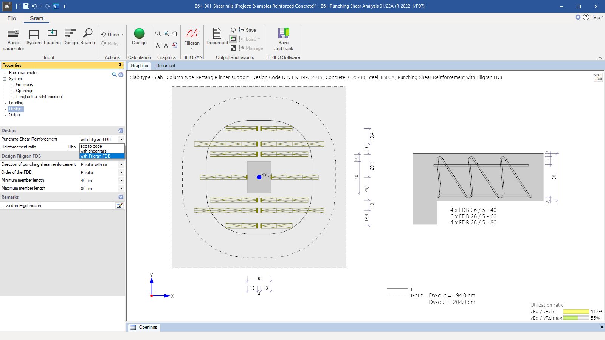Export to Word from quick access toolbar
The width and height of the screenshot is (605, 340).
[x=56, y=6]
